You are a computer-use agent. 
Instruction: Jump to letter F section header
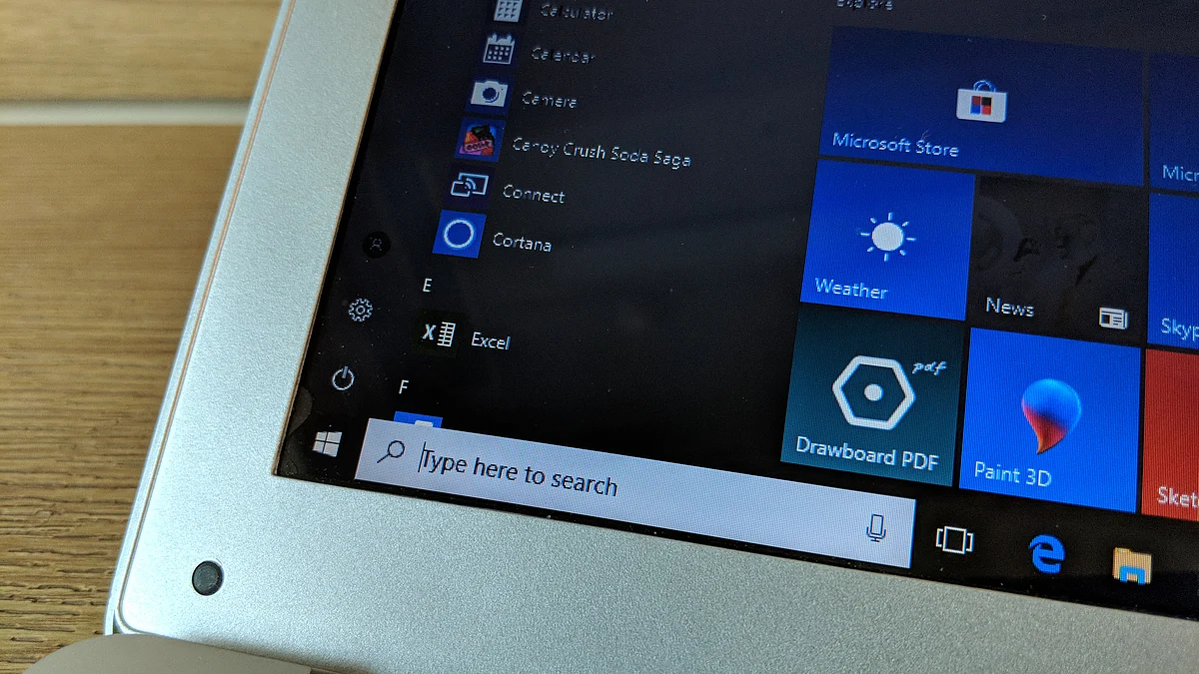click(x=404, y=386)
